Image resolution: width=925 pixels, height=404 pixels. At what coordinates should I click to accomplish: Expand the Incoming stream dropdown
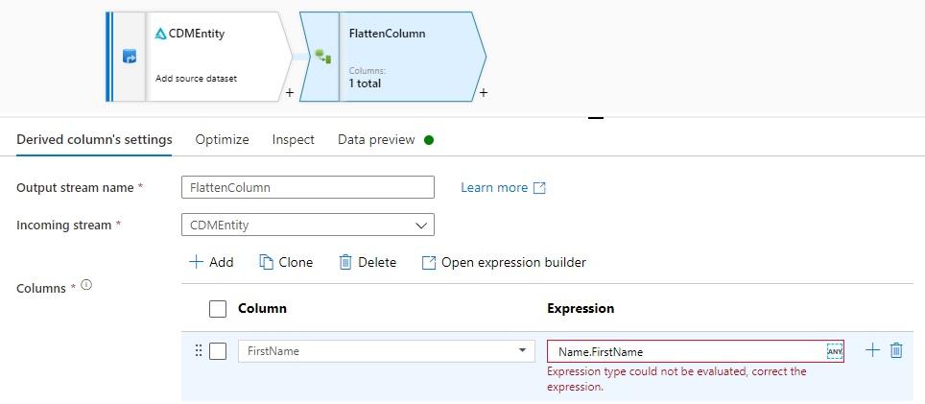point(421,226)
